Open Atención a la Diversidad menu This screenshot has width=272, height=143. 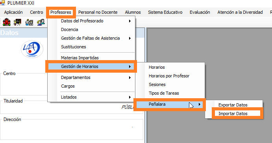point(240,12)
